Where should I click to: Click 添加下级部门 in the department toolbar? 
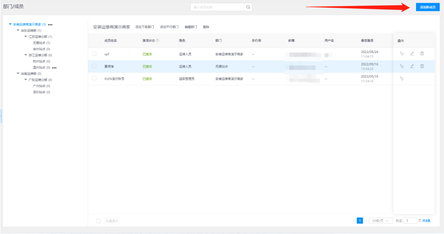pos(144,27)
